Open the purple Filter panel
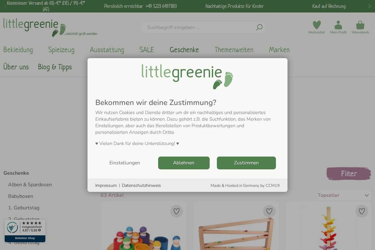 coord(349,174)
